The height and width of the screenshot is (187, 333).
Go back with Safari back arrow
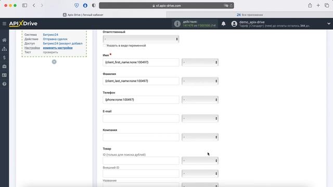pos(34,6)
